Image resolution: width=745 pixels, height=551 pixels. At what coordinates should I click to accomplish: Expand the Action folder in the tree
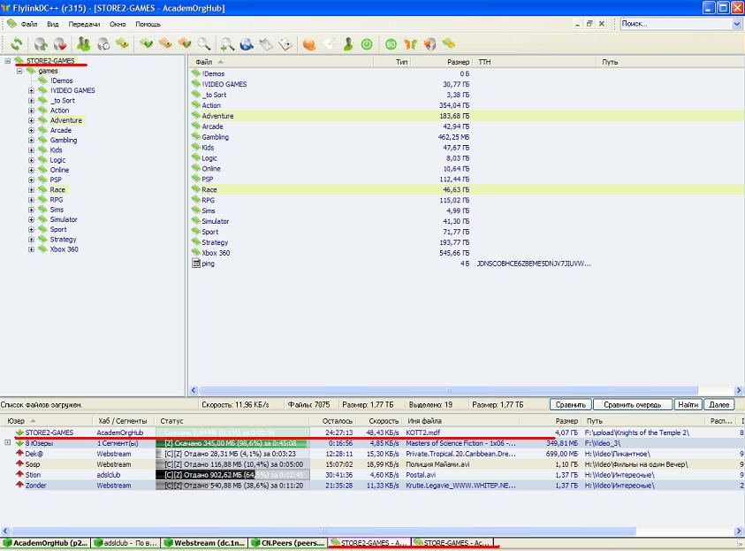[31, 111]
